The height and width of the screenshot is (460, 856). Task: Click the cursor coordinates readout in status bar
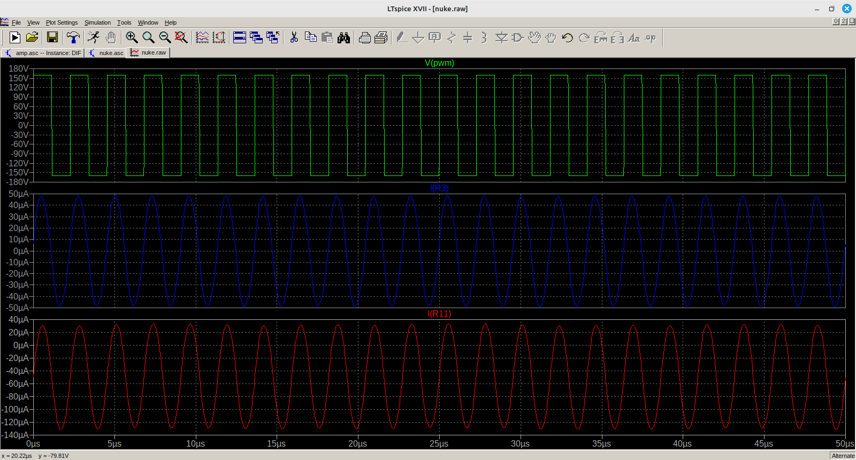point(35,456)
